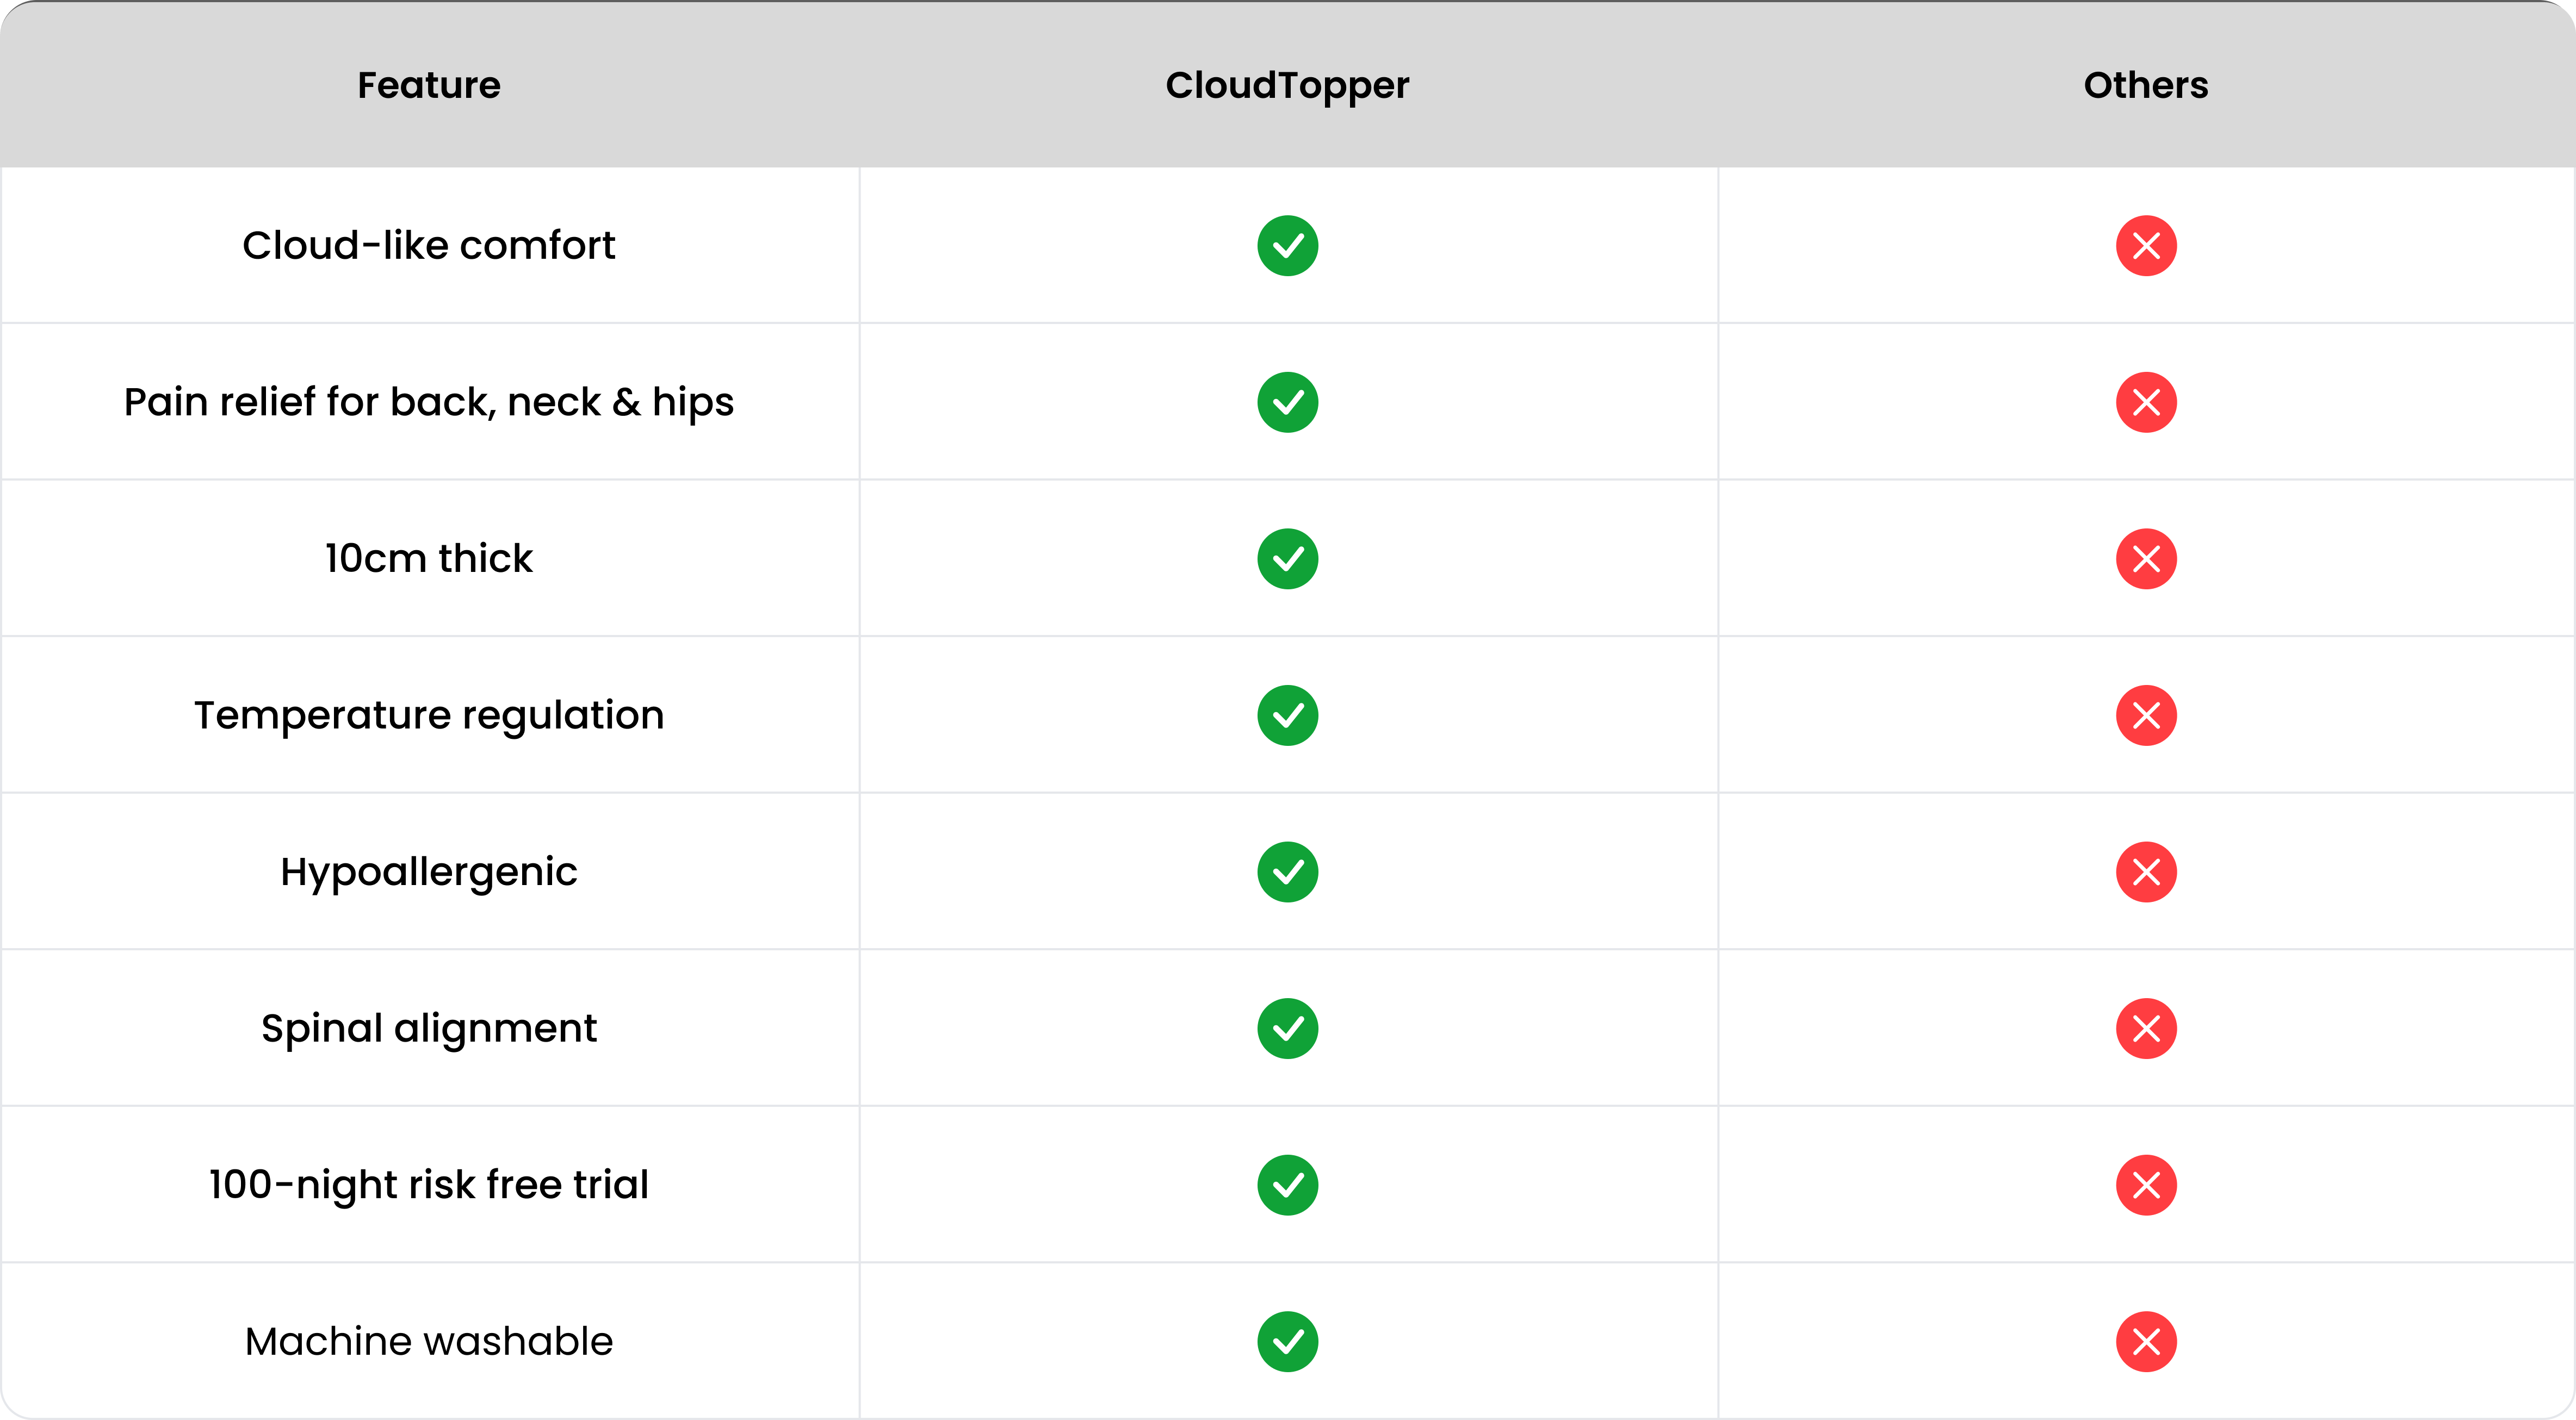Click the red X for Temperature regulation
Screen dimensions: 2576x1420
tap(2145, 715)
